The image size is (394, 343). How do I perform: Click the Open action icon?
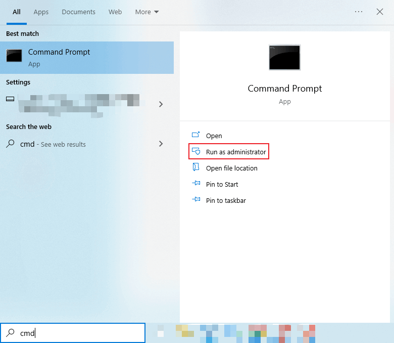[196, 135]
